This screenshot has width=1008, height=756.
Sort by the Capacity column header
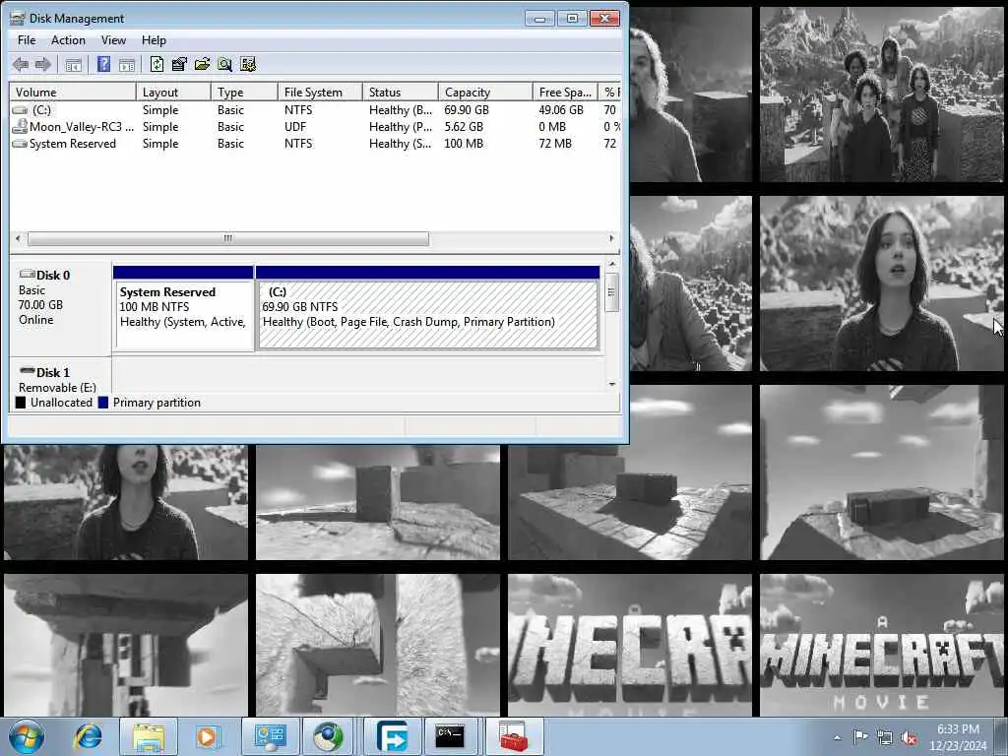[x=485, y=92]
